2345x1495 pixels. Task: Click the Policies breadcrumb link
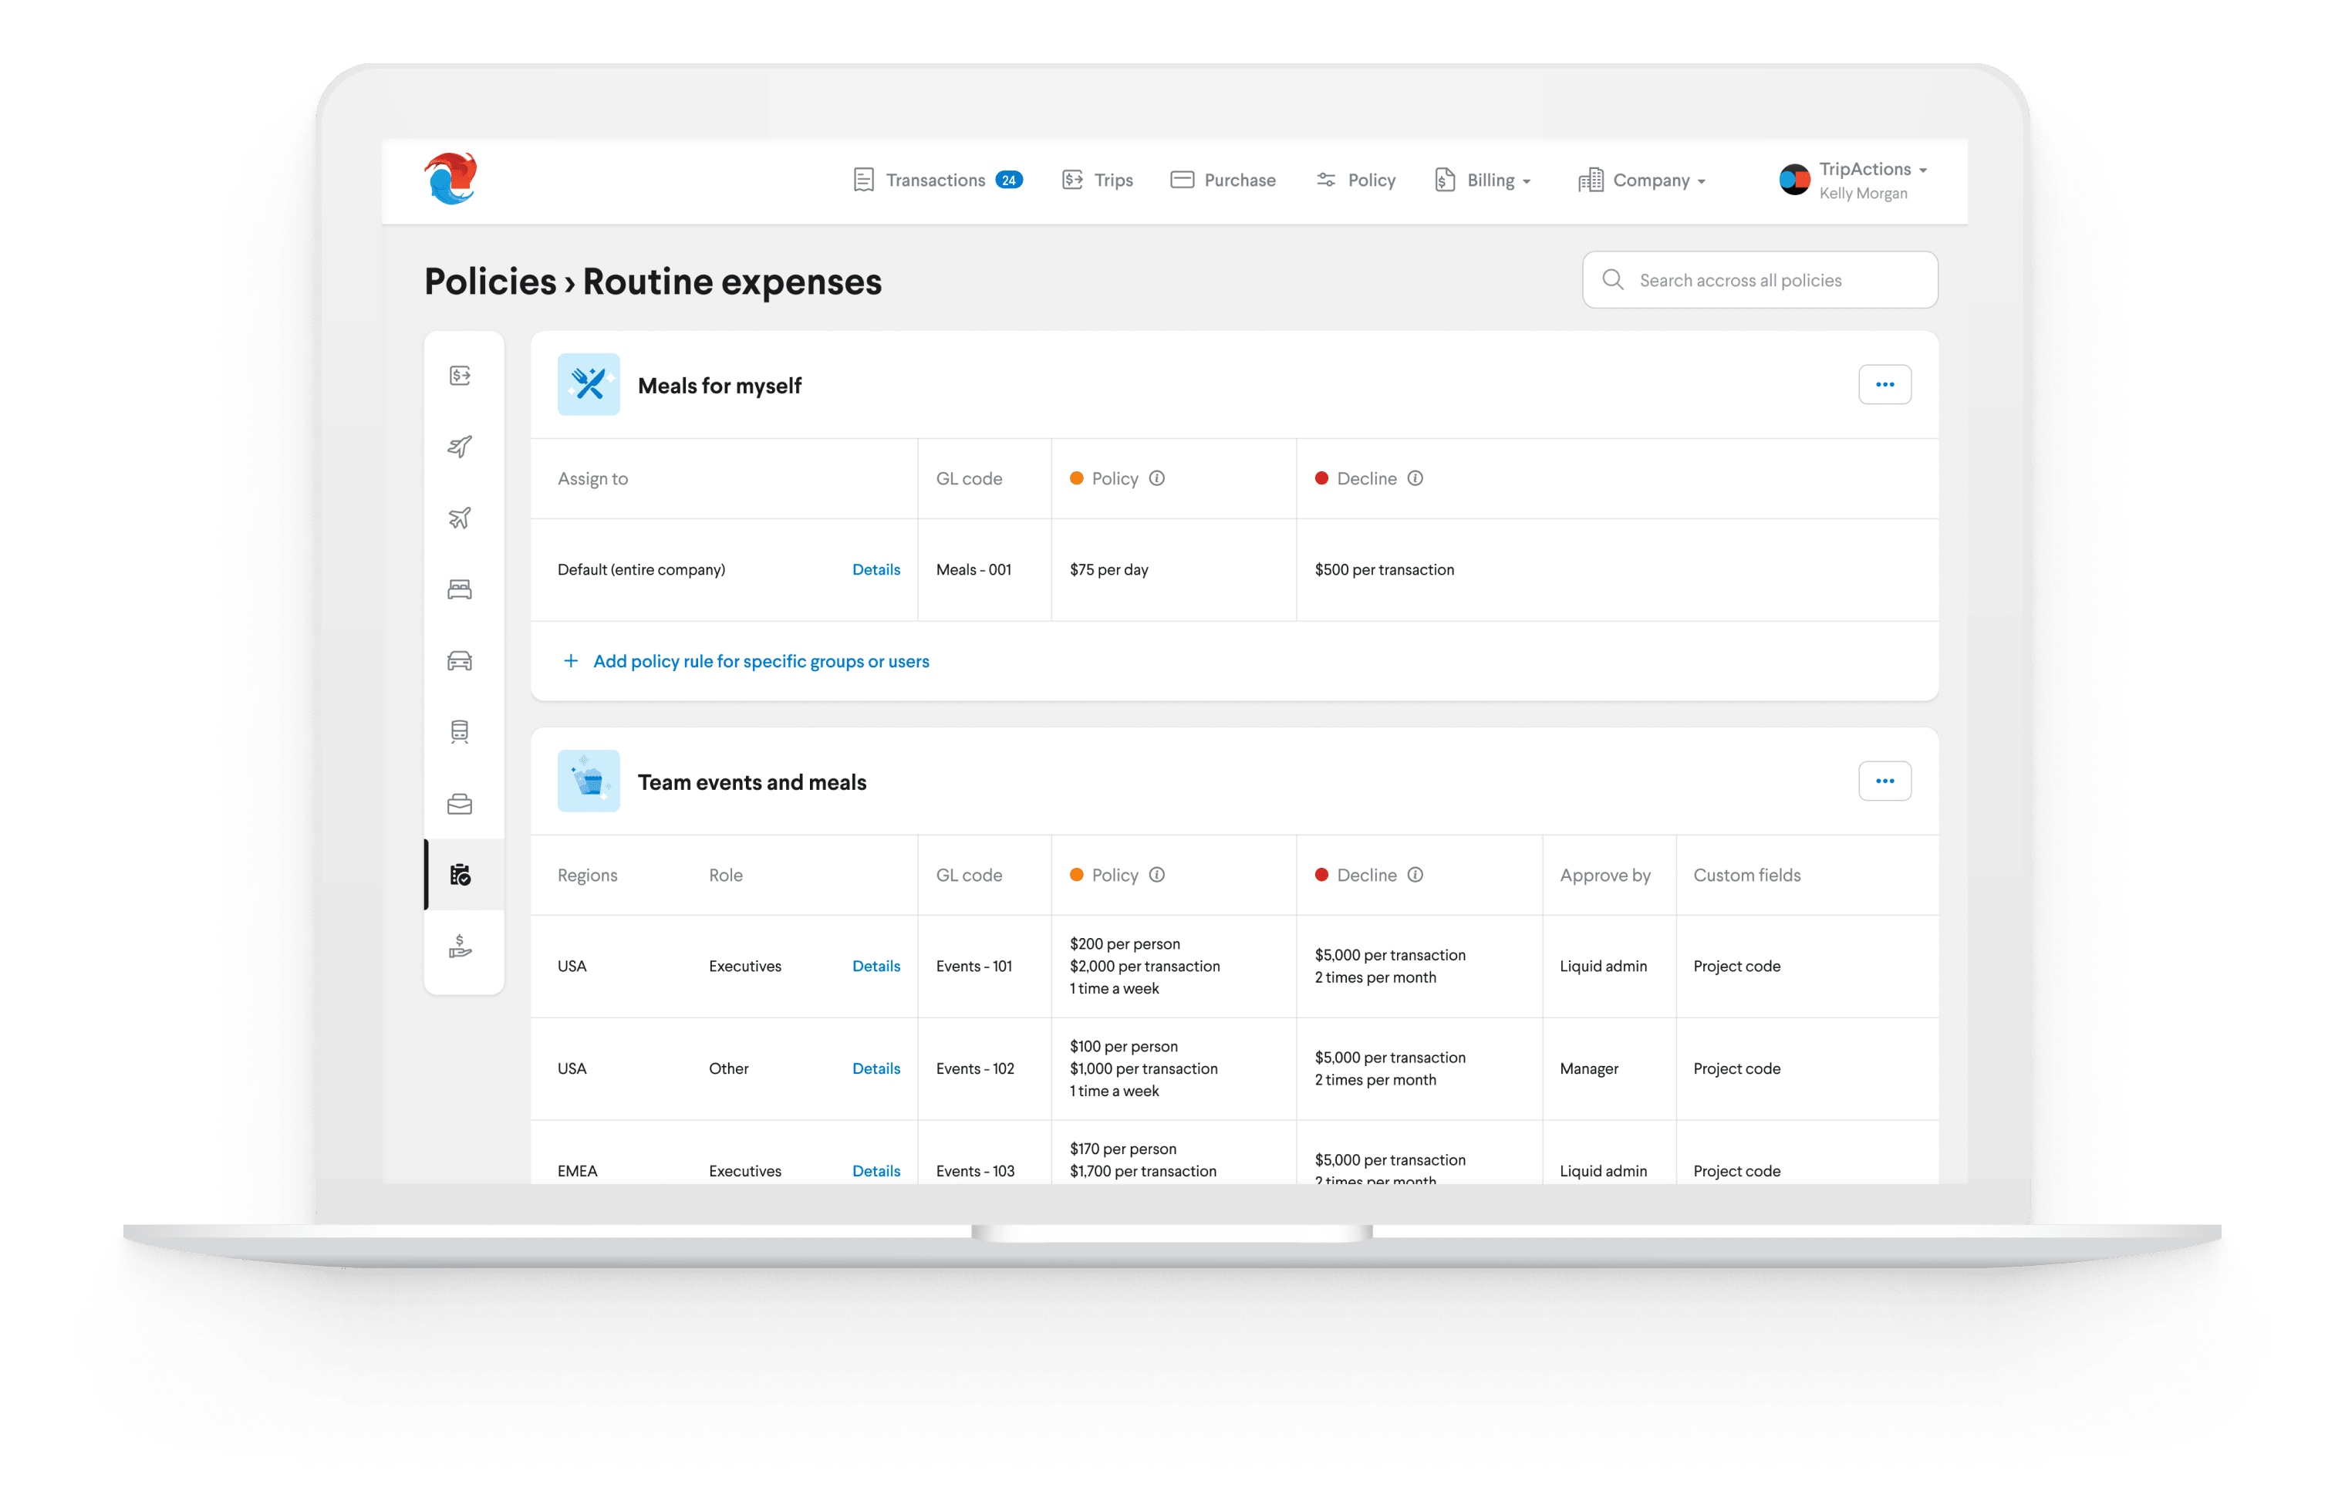point(490,282)
